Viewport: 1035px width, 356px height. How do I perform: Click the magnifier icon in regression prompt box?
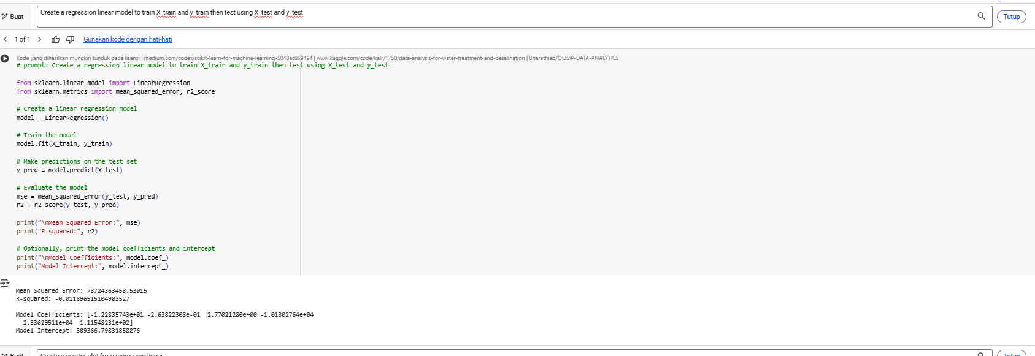tap(981, 17)
